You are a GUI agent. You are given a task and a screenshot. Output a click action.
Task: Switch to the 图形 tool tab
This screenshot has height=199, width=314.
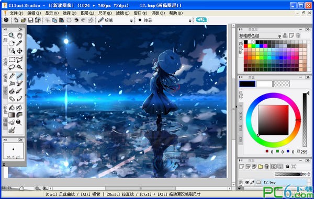coord(5,92)
